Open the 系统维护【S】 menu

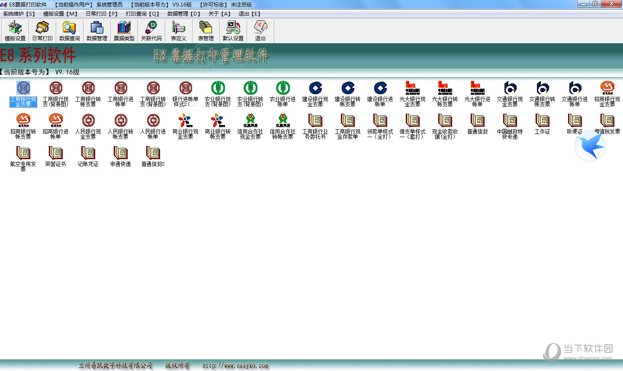[19, 14]
